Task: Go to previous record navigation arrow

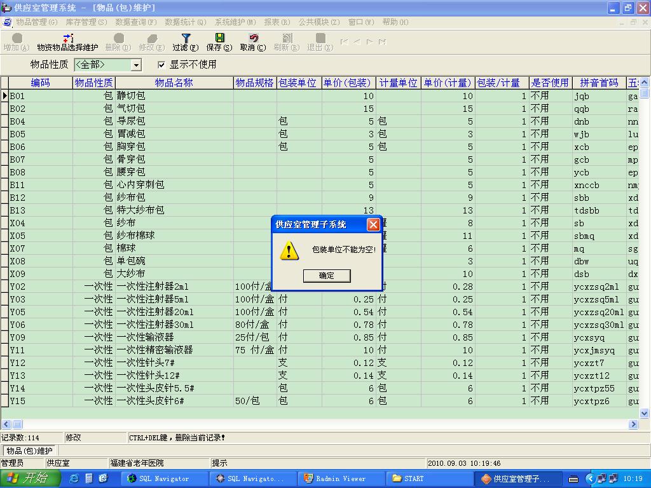Action: [357, 42]
